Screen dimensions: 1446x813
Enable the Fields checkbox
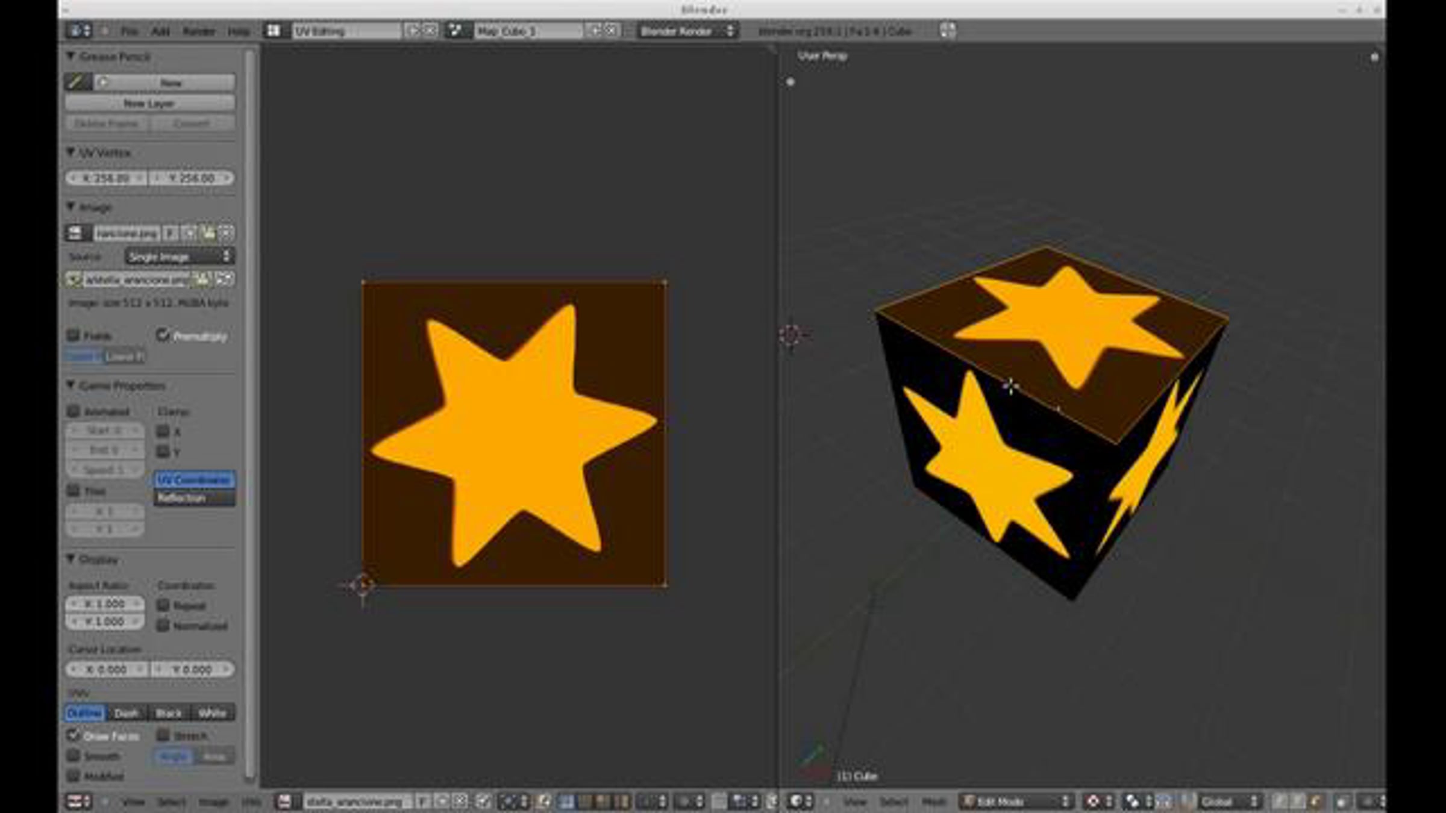point(74,335)
